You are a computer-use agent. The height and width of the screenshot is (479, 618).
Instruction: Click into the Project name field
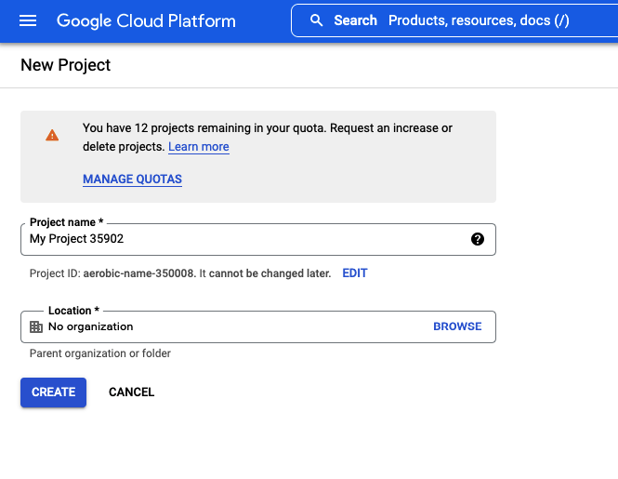click(x=258, y=240)
